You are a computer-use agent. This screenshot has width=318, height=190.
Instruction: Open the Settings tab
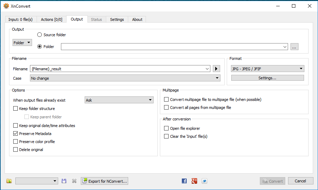(117, 19)
